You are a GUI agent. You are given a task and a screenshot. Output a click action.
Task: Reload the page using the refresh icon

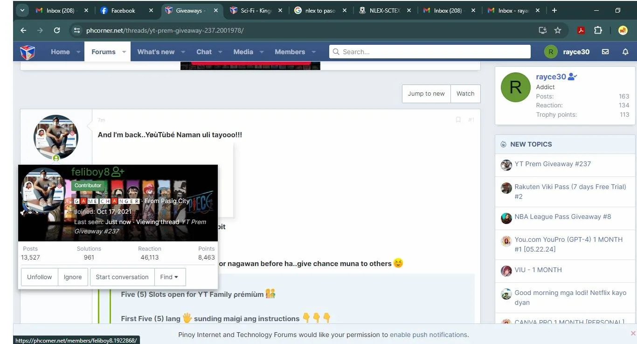pyautogui.click(x=57, y=30)
